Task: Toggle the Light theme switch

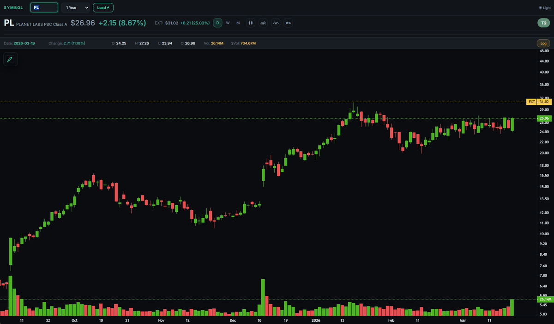Action: coord(544,8)
